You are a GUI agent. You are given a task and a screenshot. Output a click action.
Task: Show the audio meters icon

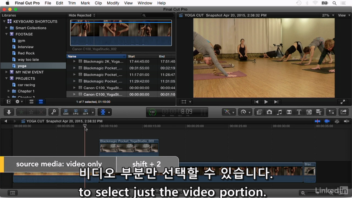pyautogui.click(x=204, y=112)
